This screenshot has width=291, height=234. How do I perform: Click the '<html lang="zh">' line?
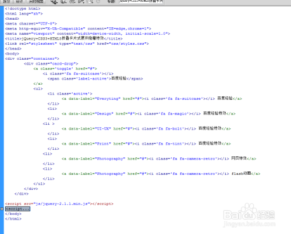(x=24, y=14)
